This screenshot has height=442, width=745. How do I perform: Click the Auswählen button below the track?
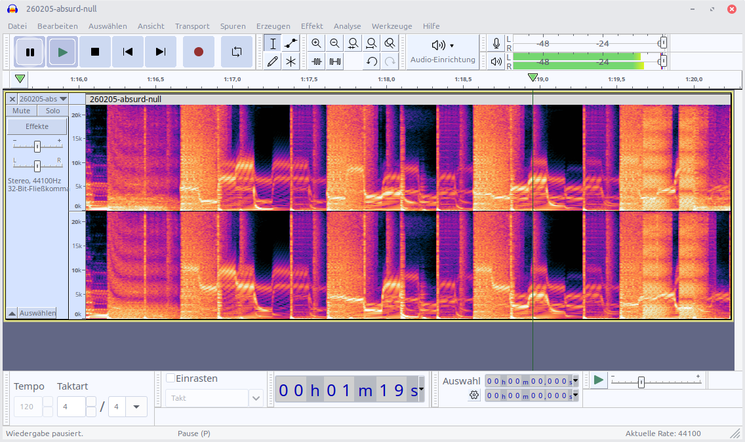(x=37, y=313)
